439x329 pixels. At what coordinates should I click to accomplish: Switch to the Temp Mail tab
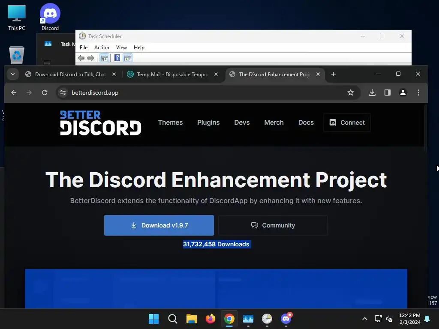pyautogui.click(x=172, y=75)
